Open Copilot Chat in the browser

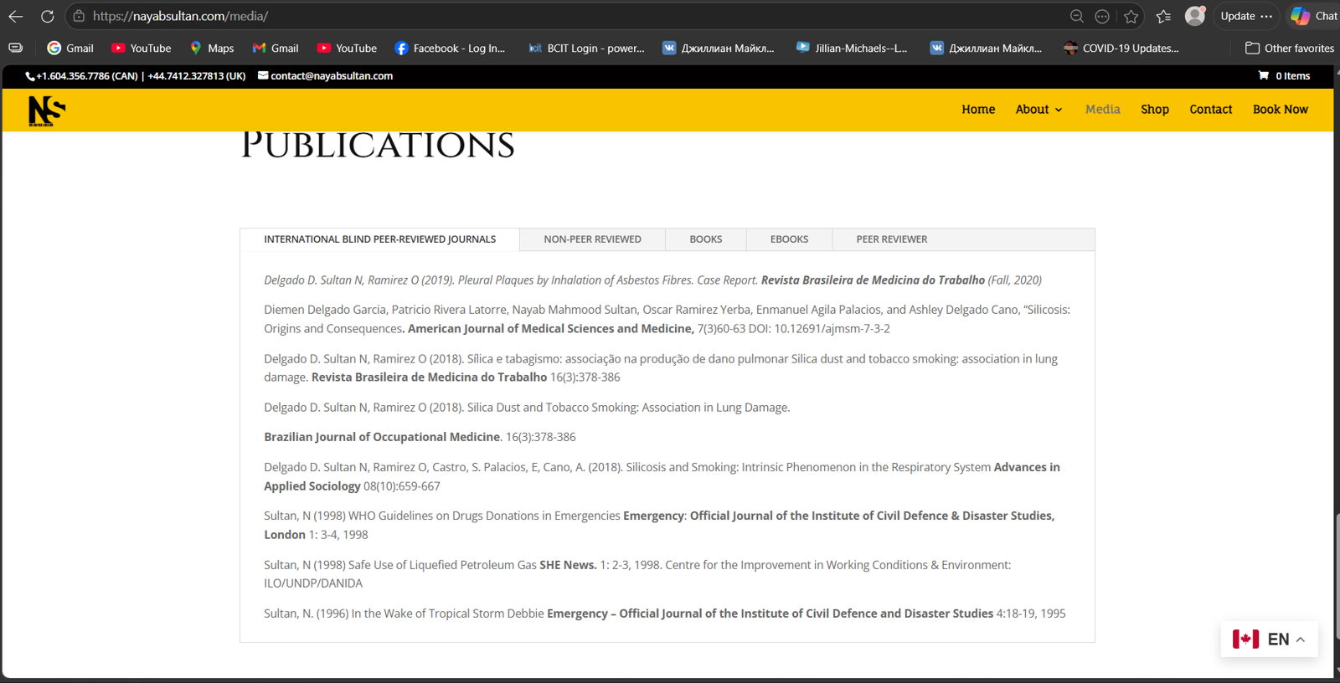(x=1313, y=16)
